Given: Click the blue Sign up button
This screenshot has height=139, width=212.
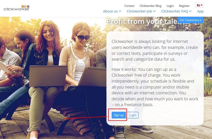Looking at the screenshot, I should tap(119, 115).
